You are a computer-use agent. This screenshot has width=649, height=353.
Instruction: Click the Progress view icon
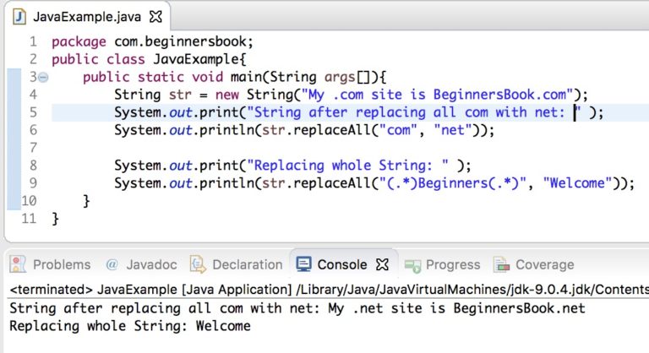[412, 266]
